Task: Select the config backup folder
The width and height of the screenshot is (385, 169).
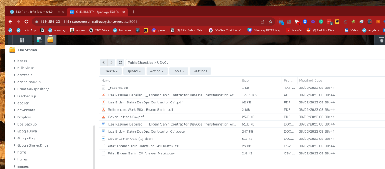Action: tap(29, 82)
